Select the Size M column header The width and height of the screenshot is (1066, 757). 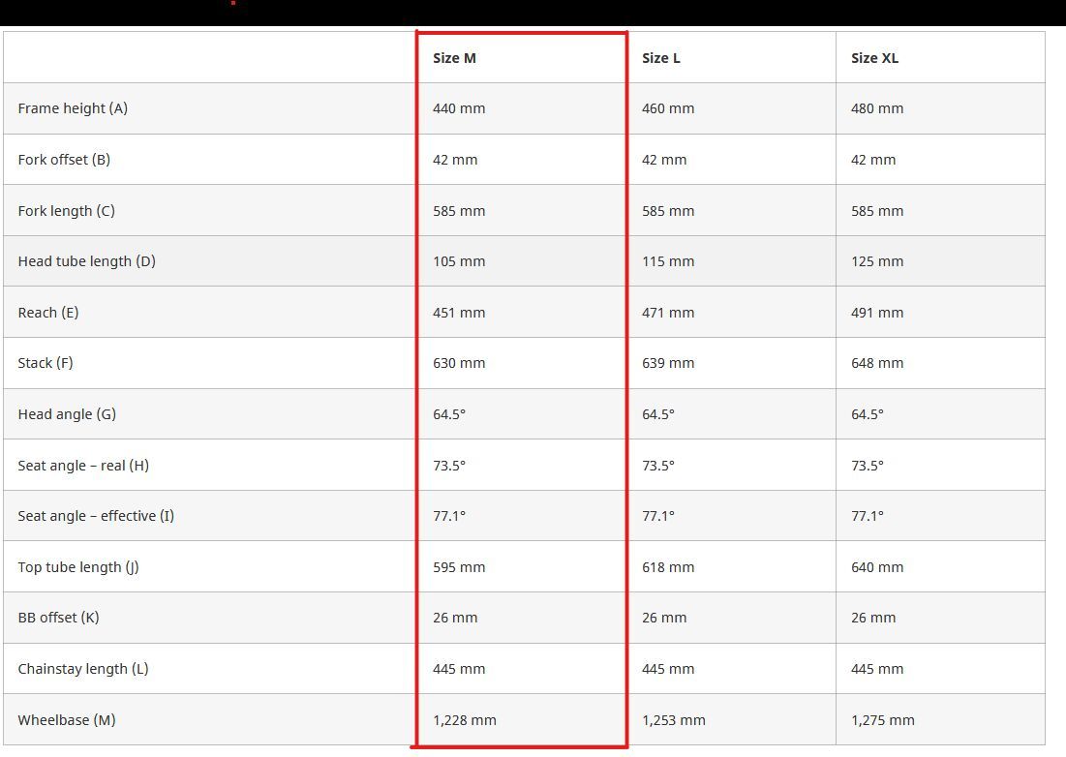tap(454, 58)
